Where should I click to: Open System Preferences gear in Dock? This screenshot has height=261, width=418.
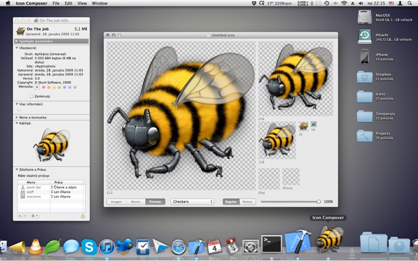tap(250, 247)
